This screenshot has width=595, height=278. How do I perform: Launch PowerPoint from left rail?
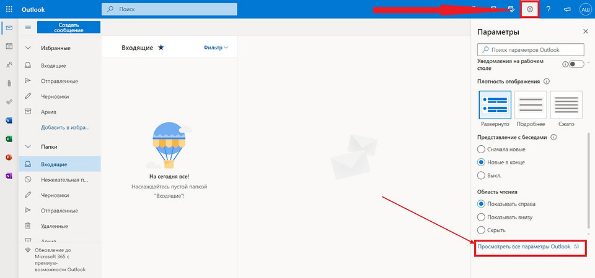pos(9,158)
